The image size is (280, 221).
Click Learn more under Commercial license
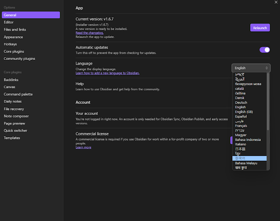(x=84, y=147)
